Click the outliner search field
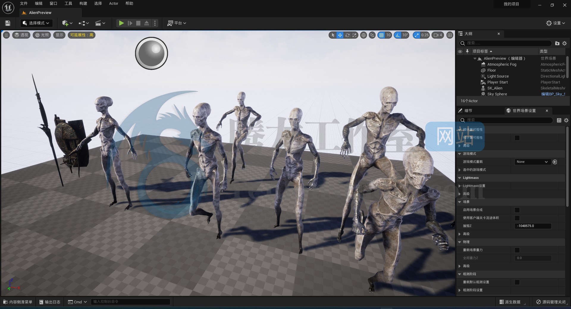The image size is (571, 309). tap(506, 43)
